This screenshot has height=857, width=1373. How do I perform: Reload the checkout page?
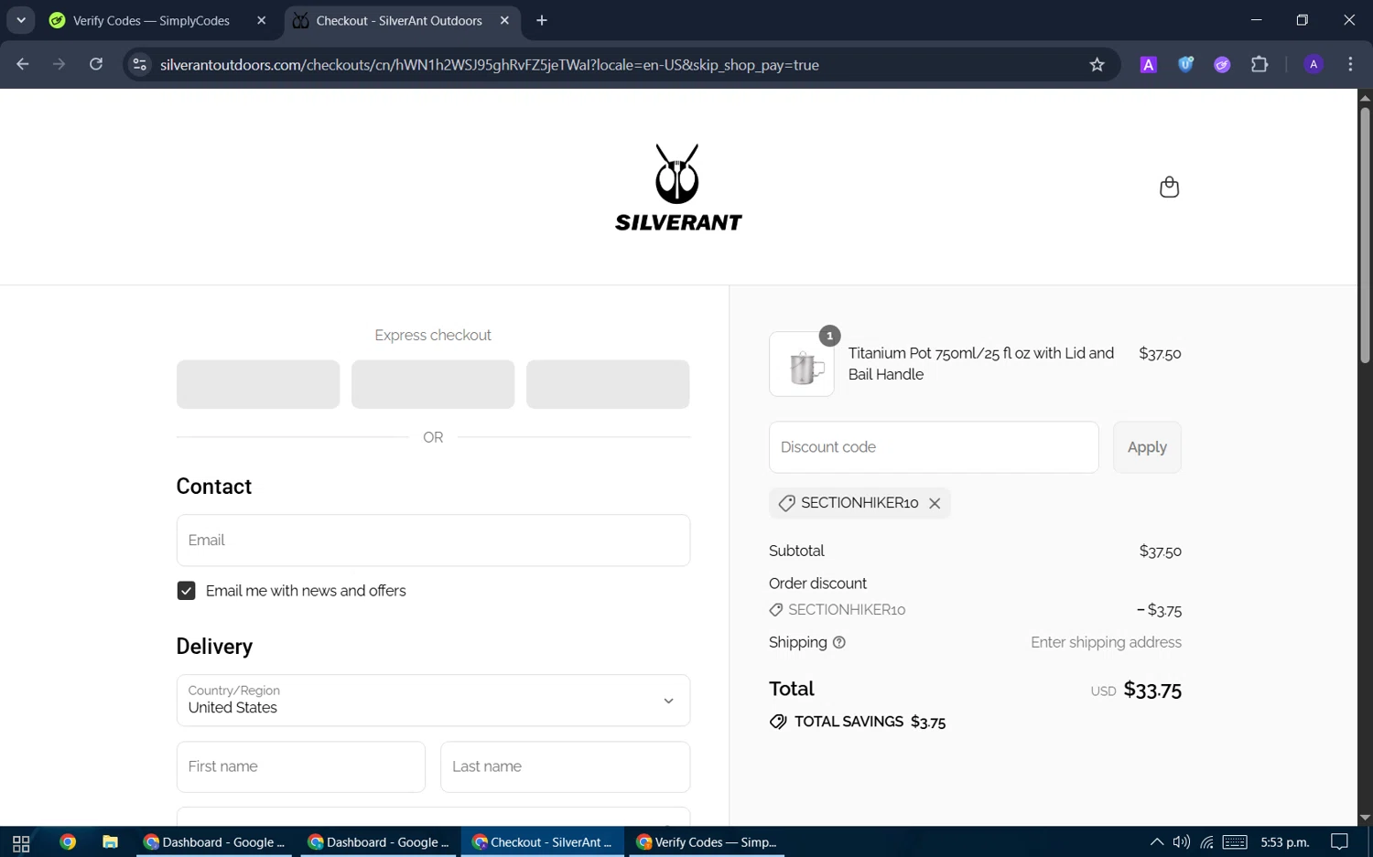point(96,64)
